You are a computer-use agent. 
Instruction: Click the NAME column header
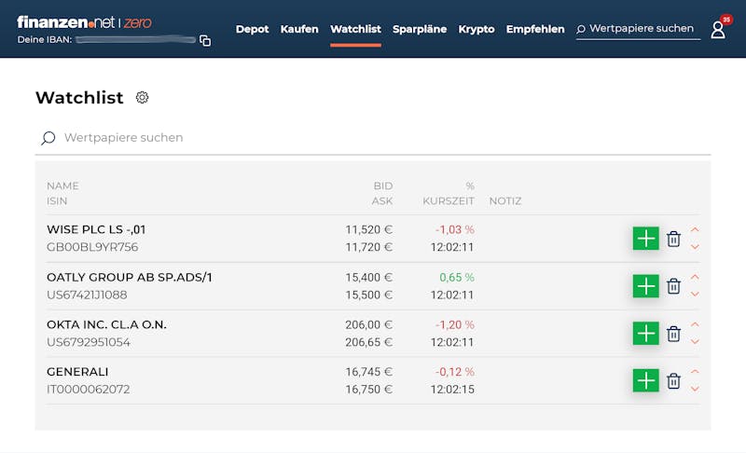62,185
